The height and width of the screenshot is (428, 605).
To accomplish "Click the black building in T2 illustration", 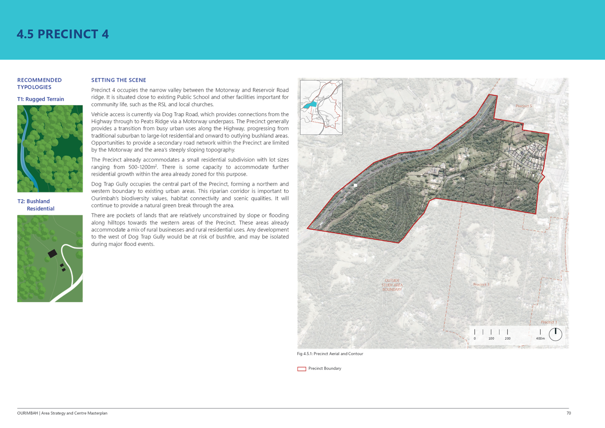I will pyautogui.click(x=53, y=254).
